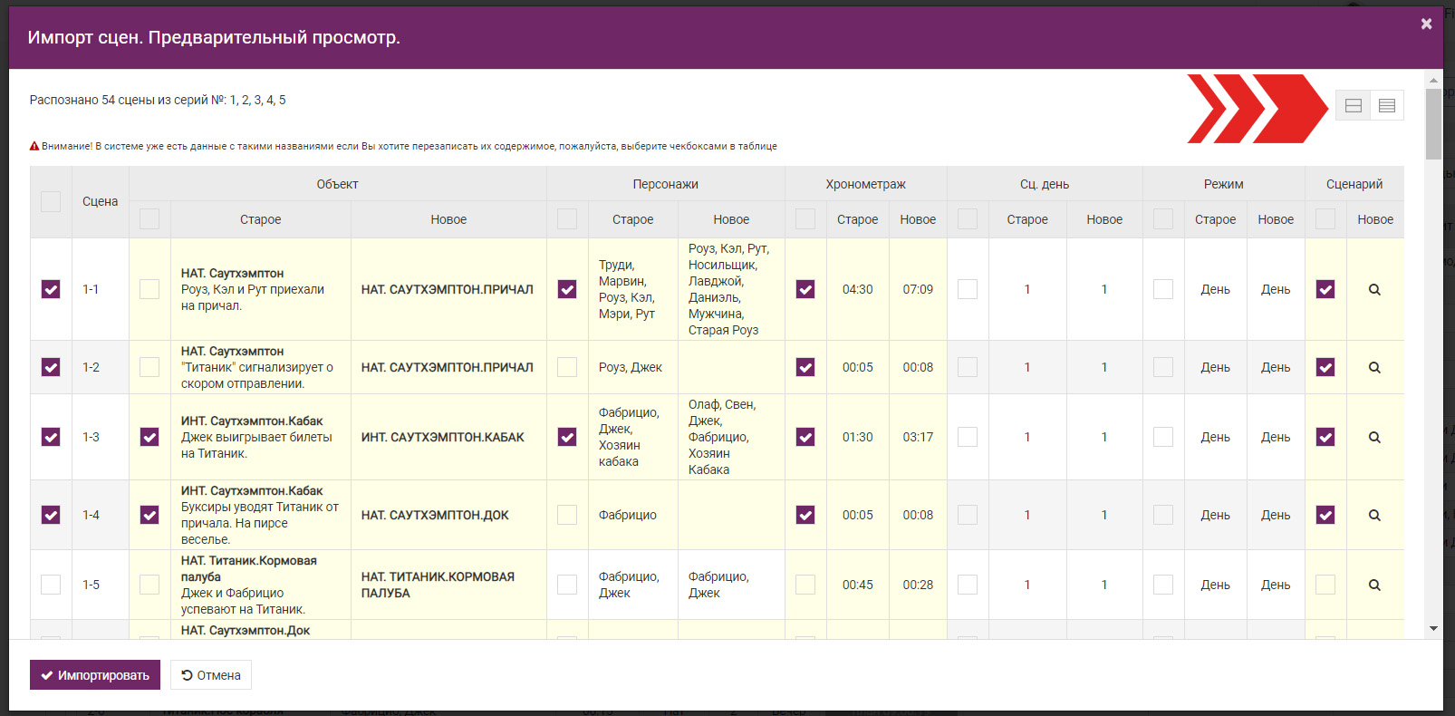
Task: Click old characters 'Роуз, Джек' cell
Action: pyautogui.click(x=632, y=367)
